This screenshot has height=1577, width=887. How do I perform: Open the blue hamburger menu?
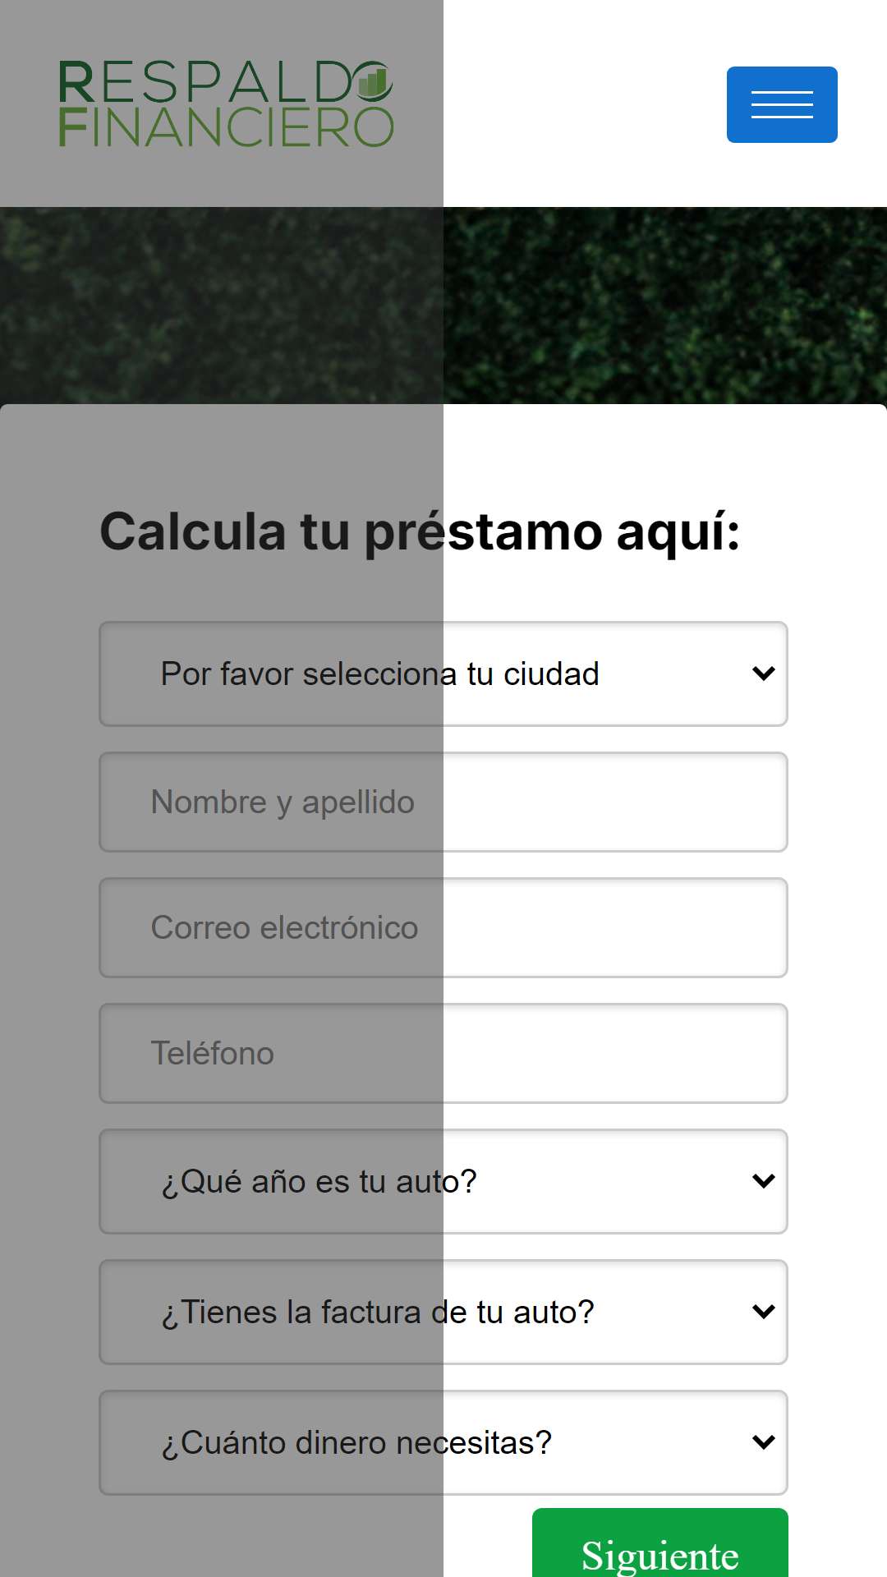[x=782, y=104]
